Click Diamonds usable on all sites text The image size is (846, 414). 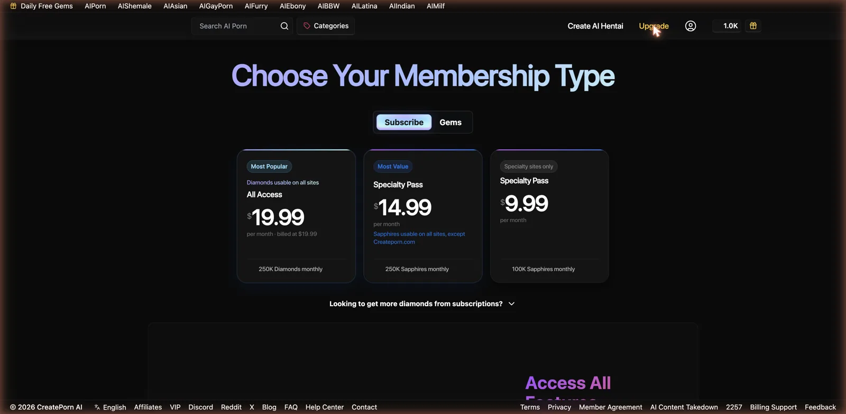click(x=283, y=182)
